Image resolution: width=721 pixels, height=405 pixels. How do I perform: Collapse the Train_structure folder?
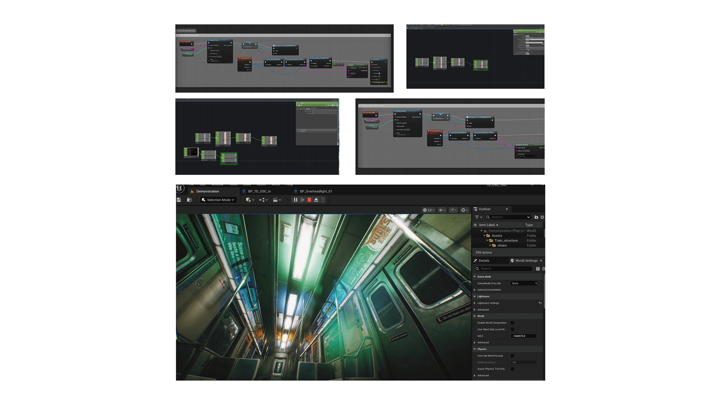[487, 241]
